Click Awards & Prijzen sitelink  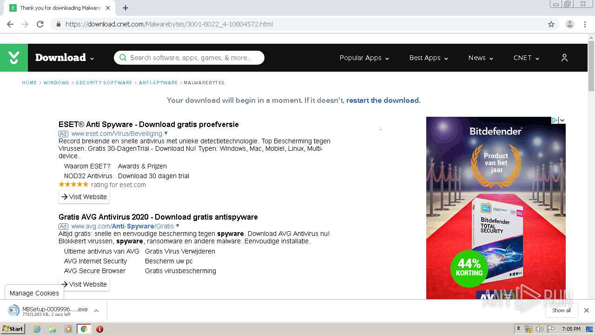pyautogui.click(x=142, y=166)
